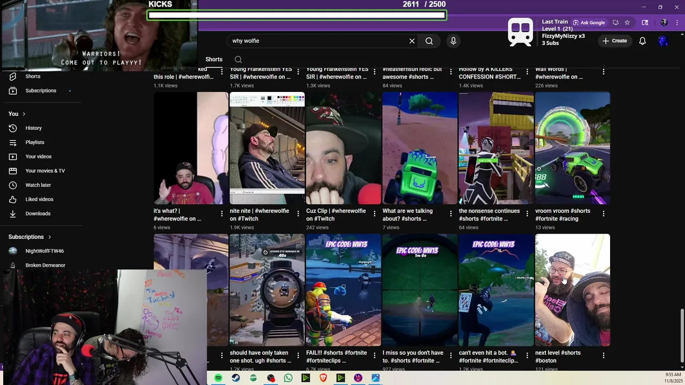This screenshot has height=385, width=685.
Task: Play the 'Cuz Clip' face close-up thumbnail
Action: pos(344,148)
